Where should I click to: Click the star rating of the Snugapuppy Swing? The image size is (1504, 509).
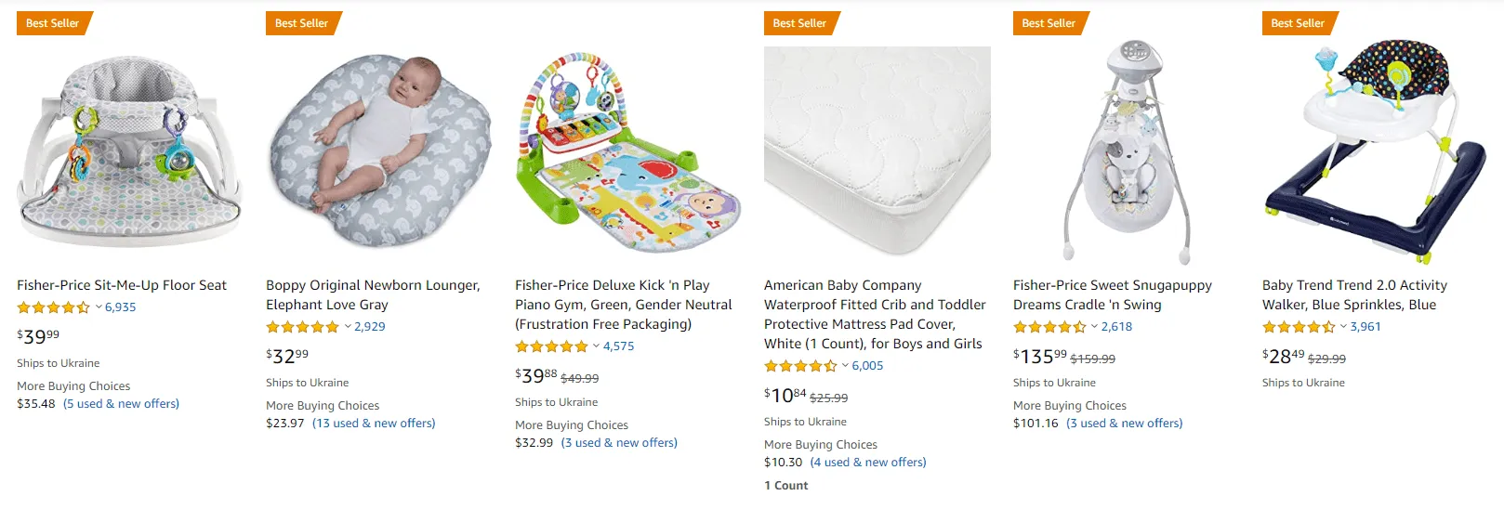pos(1049,327)
